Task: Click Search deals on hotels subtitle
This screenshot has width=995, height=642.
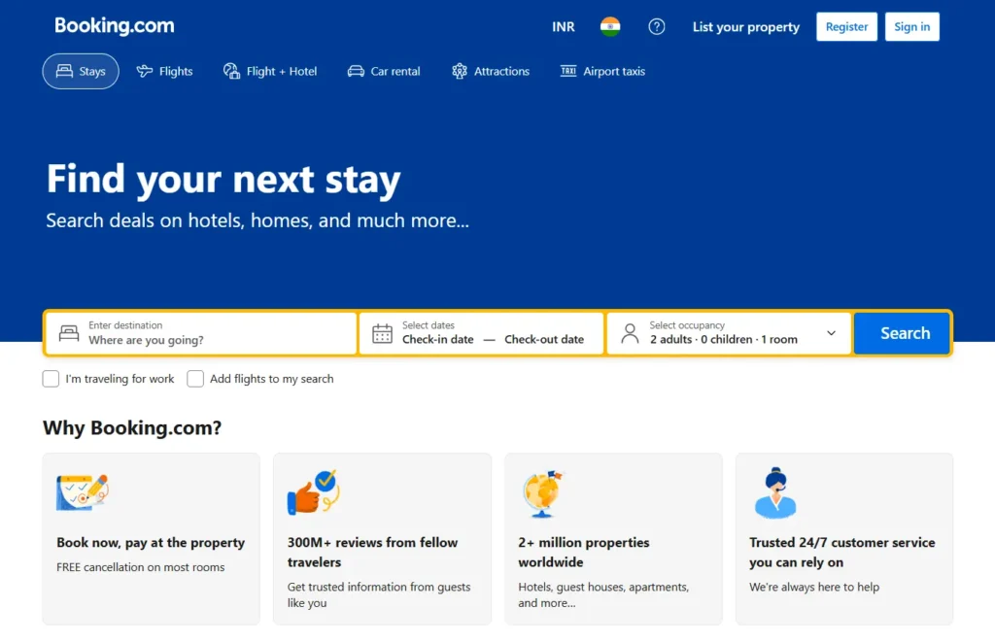Action: pos(257,220)
